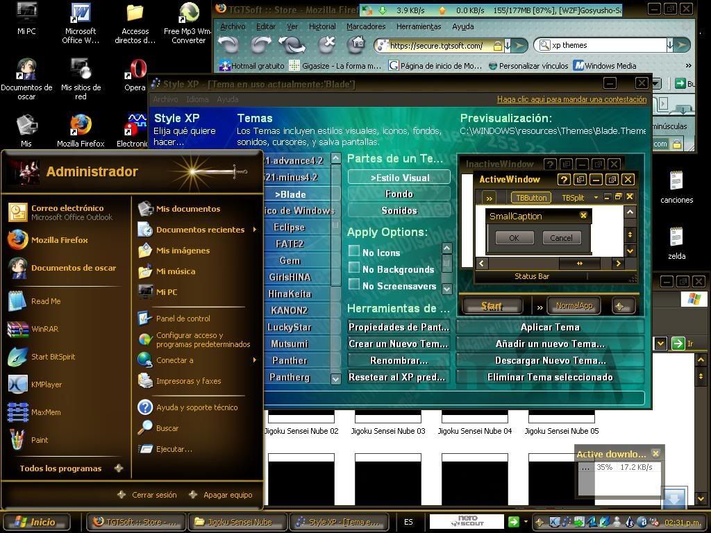This screenshot has height=533, width=711.
Task: Click the Firefox reload button
Action: point(292,45)
